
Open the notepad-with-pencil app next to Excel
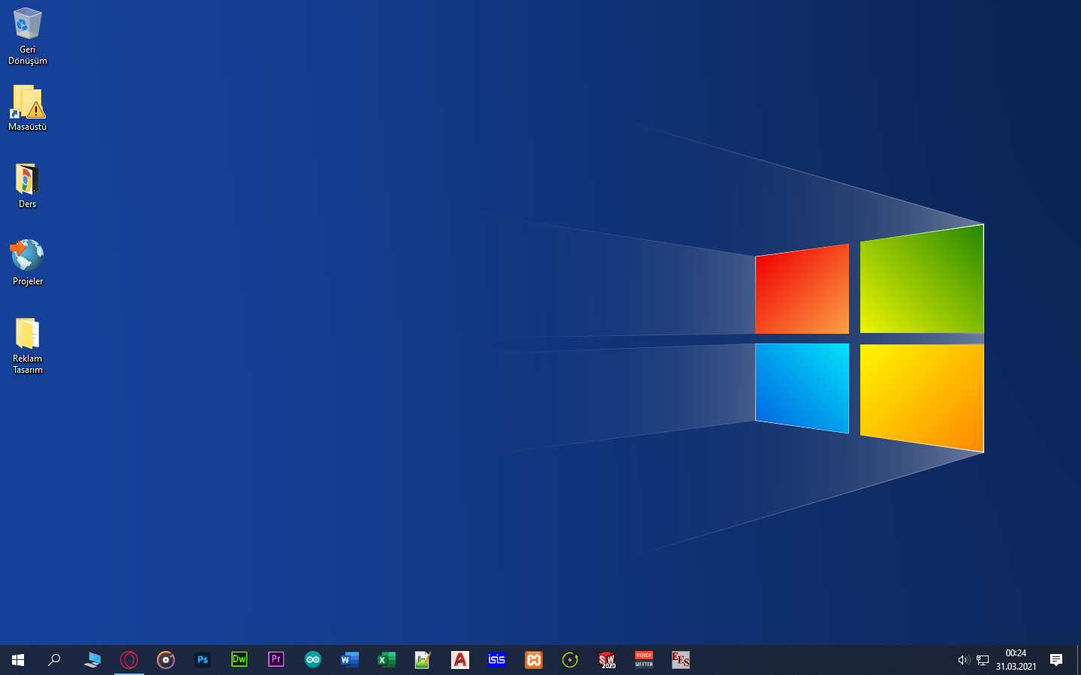[x=423, y=660]
